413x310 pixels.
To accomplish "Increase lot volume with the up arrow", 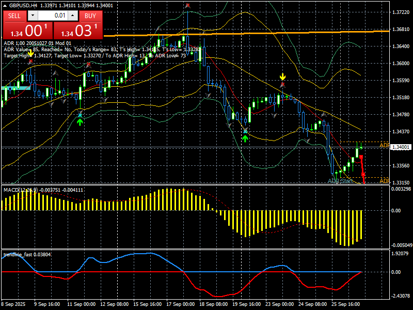I will tap(72, 16).
